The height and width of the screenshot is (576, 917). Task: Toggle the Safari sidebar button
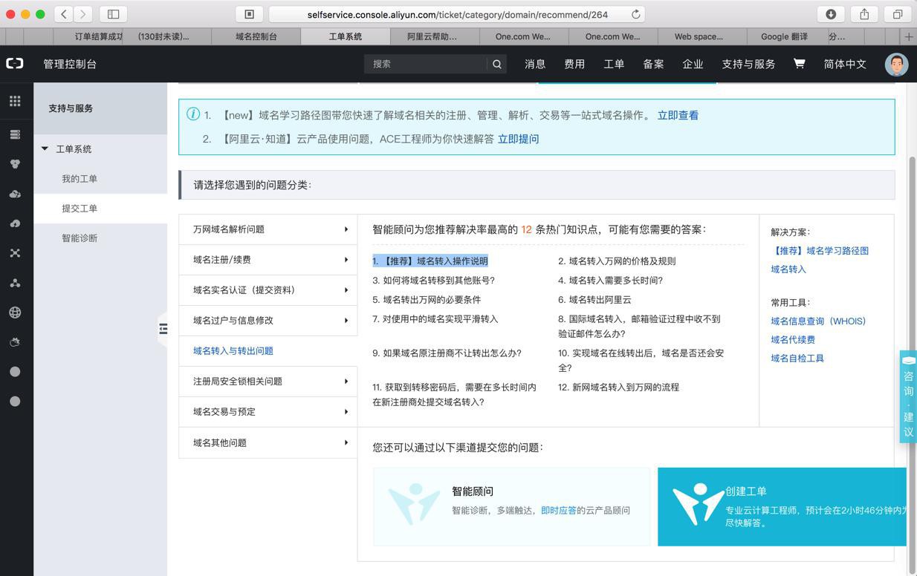tap(114, 14)
